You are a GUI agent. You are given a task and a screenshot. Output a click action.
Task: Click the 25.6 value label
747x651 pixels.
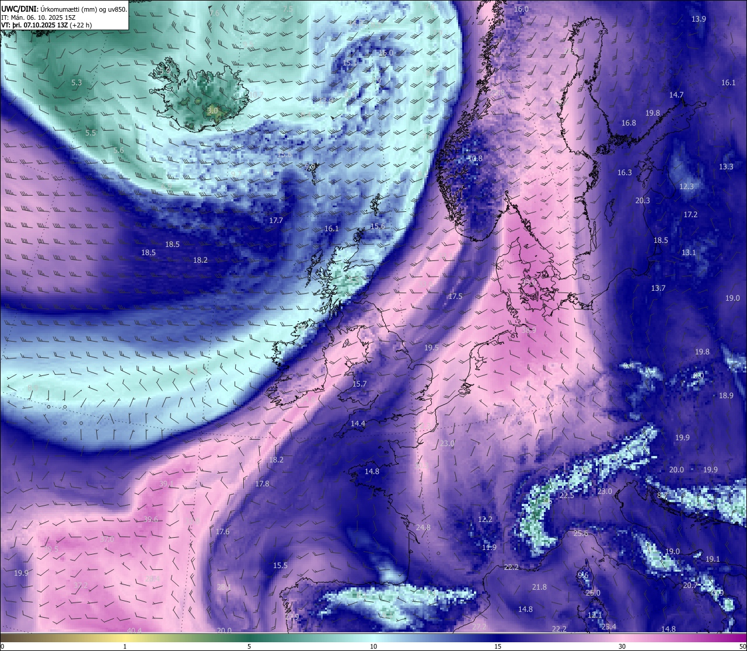581,533
